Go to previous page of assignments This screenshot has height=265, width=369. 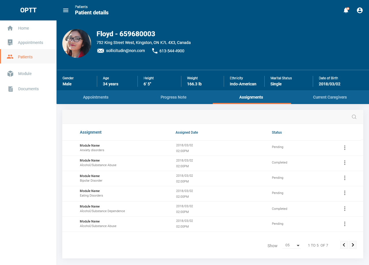(344, 245)
